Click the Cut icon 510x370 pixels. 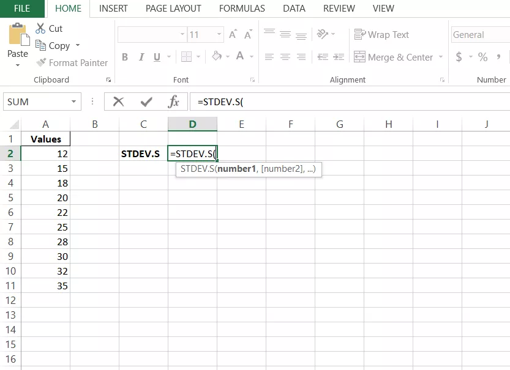pyautogui.click(x=40, y=28)
